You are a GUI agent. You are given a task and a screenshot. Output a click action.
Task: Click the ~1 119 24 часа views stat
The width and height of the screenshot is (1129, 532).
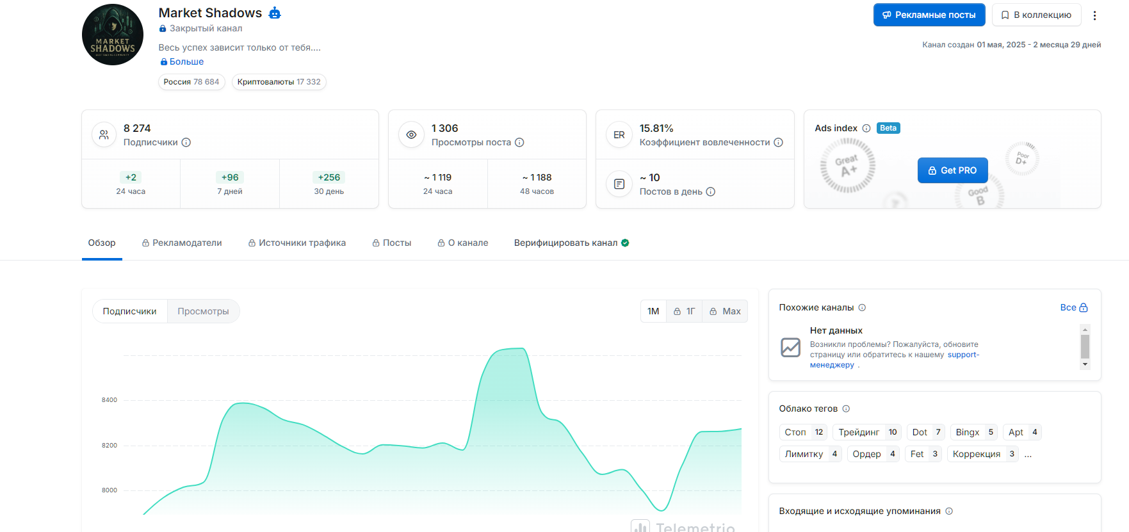click(x=438, y=184)
